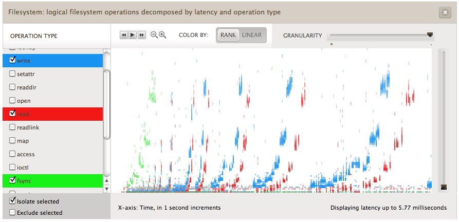This screenshot has height=222, width=459.
Task: Tick the open operation checkbox
Action: (13, 100)
